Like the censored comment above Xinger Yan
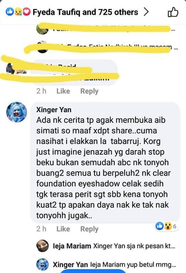Image resolution: width=186 pixels, height=273 pixels. click(63, 91)
